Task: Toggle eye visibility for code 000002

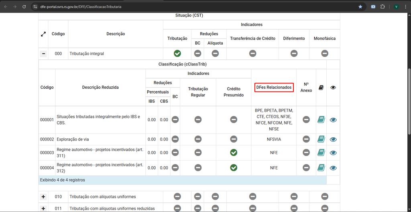Action: (333, 139)
